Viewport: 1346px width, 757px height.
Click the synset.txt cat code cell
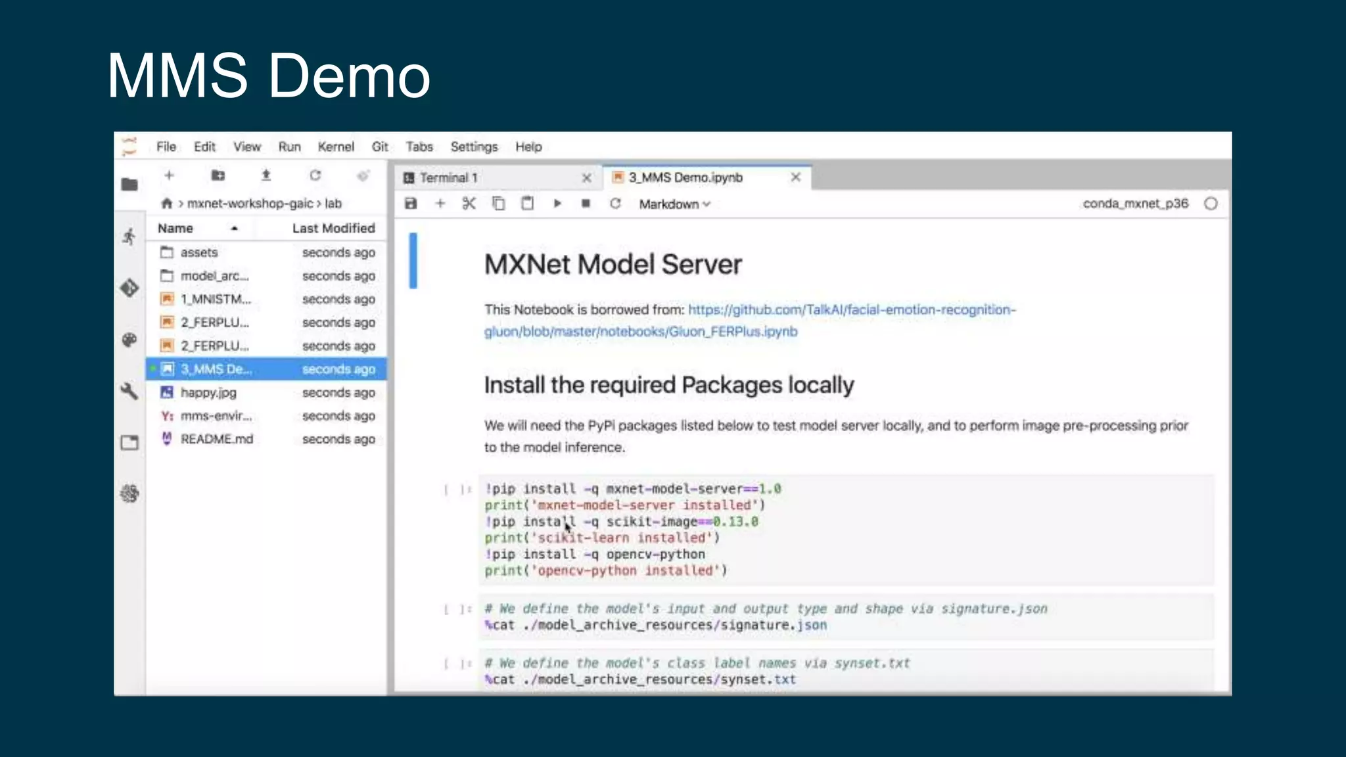coord(847,670)
